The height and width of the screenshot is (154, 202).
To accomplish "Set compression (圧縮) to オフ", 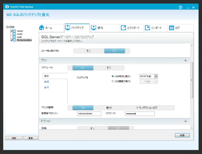I will click(118, 128).
